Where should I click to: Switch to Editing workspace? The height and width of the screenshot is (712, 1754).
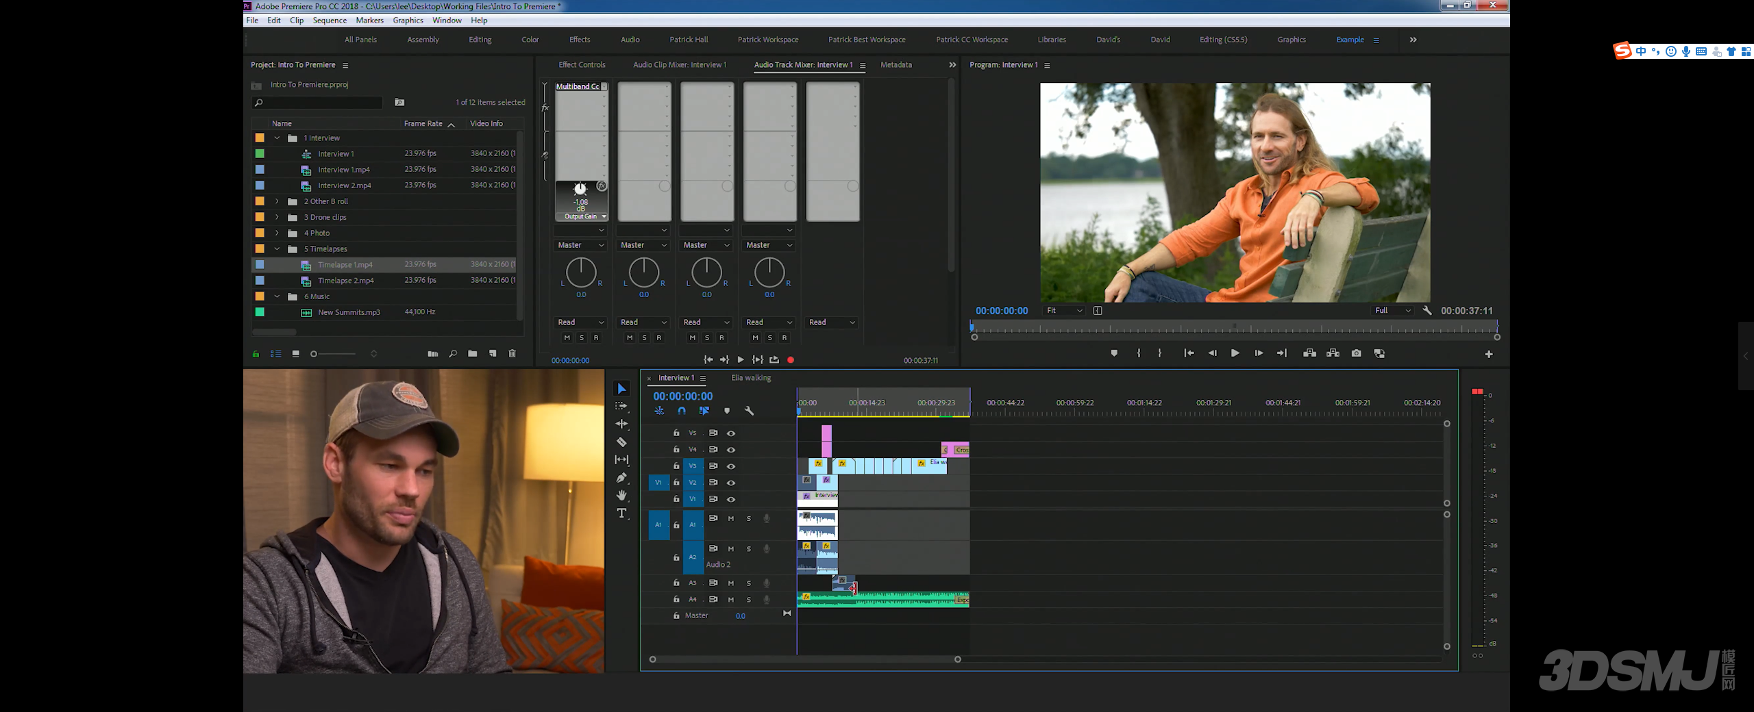(x=480, y=40)
